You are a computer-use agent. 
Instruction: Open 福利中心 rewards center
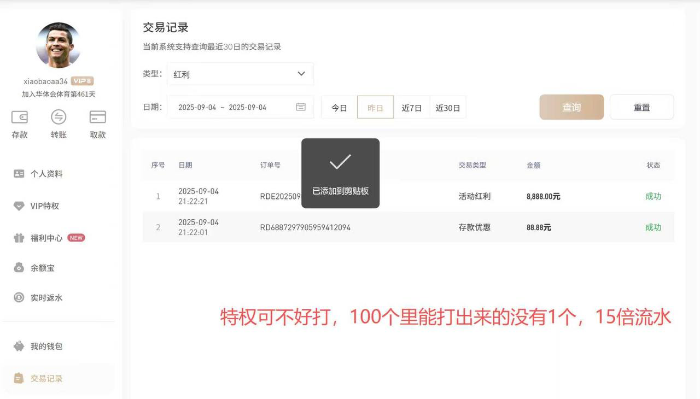coord(46,237)
